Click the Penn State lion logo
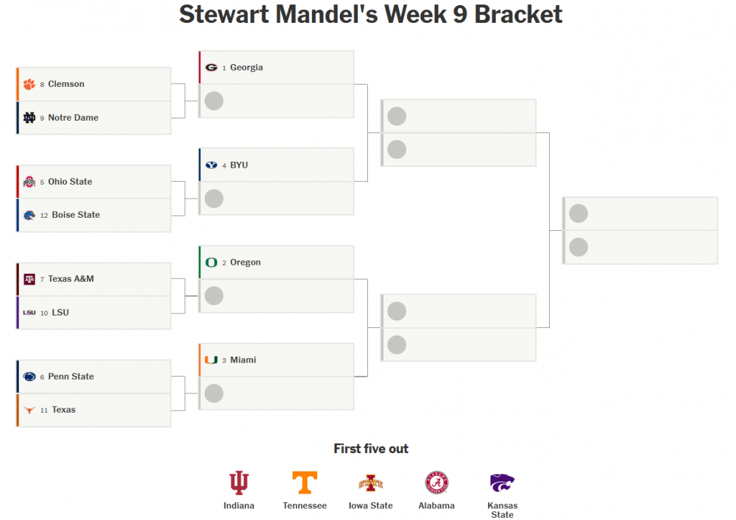736x520 pixels. pos(29,377)
